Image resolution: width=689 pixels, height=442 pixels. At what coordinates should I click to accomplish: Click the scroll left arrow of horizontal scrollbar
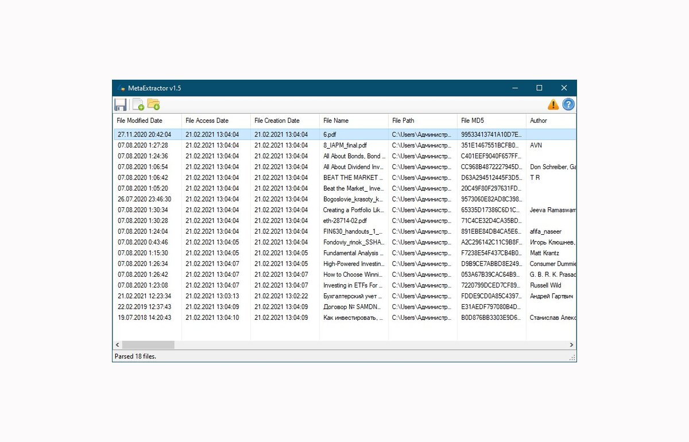click(118, 344)
